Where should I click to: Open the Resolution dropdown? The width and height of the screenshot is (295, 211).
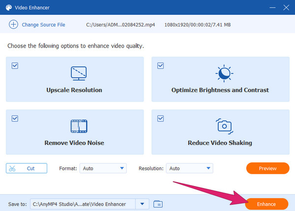[x=189, y=168]
